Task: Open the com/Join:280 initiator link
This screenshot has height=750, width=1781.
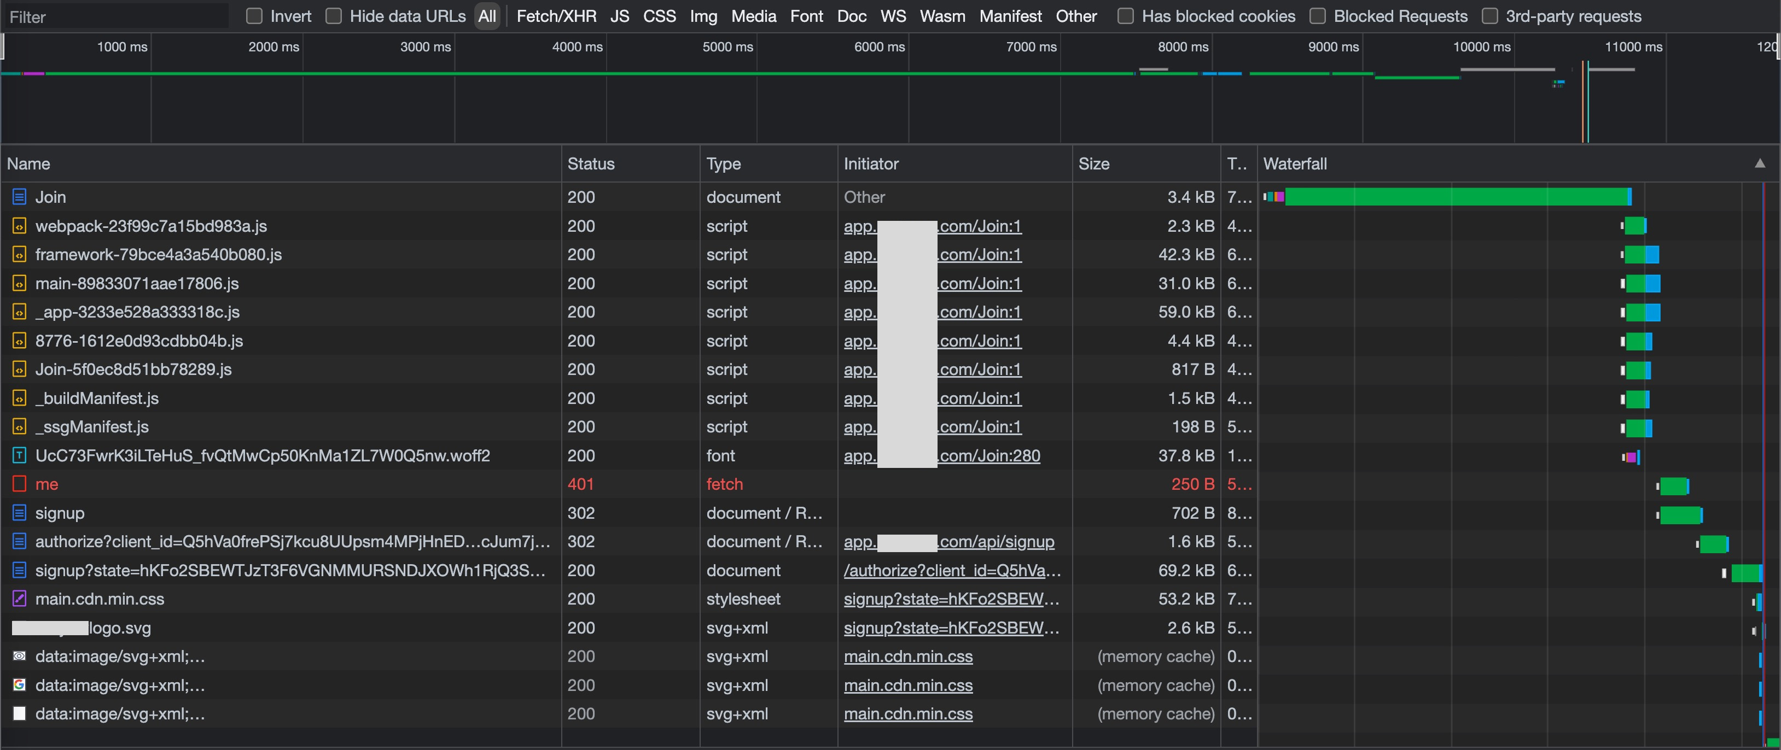Action: point(988,455)
